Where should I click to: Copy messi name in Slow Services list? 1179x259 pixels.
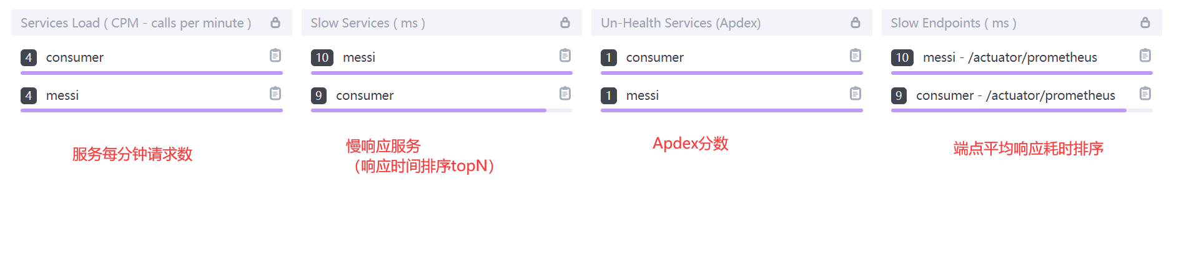click(565, 56)
